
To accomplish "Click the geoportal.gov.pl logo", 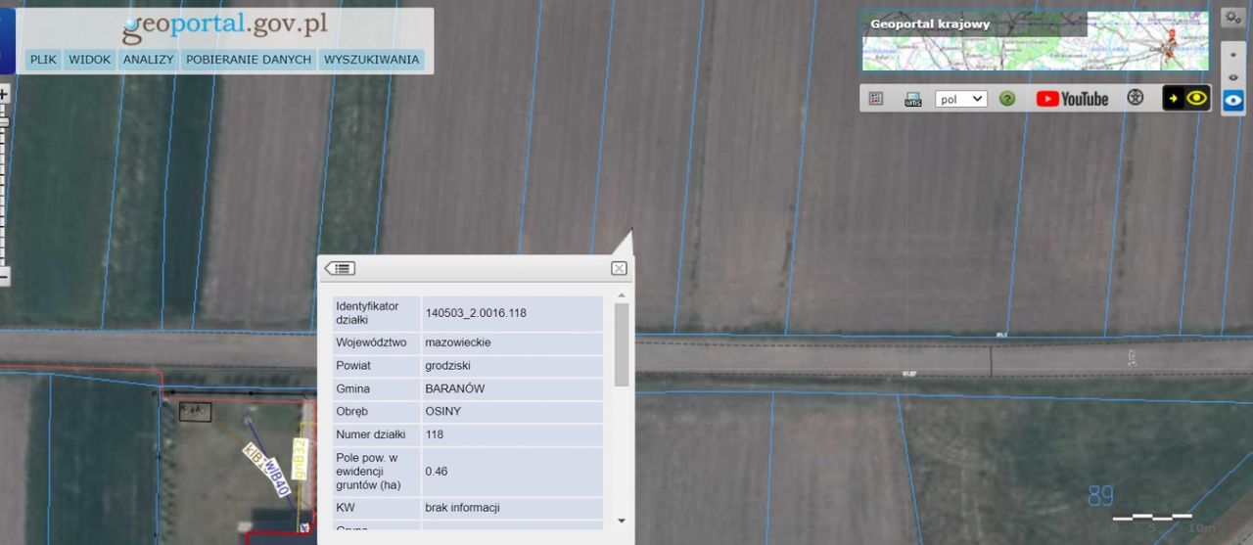I will 225,26.
